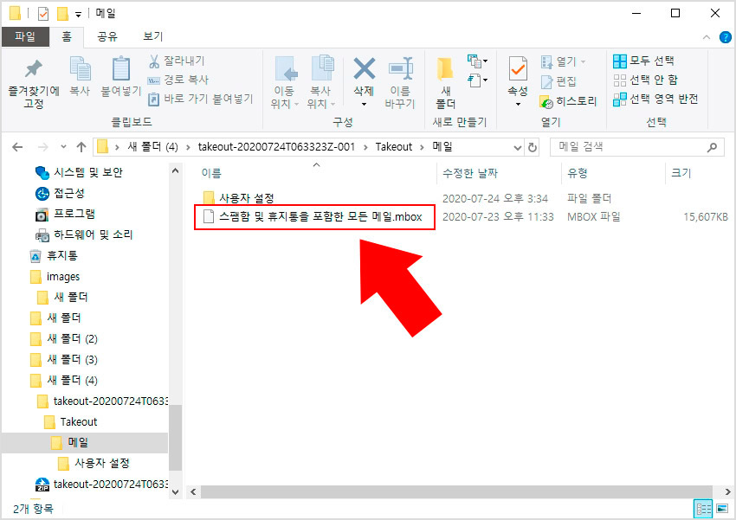The height and width of the screenshot is (520, 736).
Task: Open the quick access toolbar customize dropdown
Action: 79,15
